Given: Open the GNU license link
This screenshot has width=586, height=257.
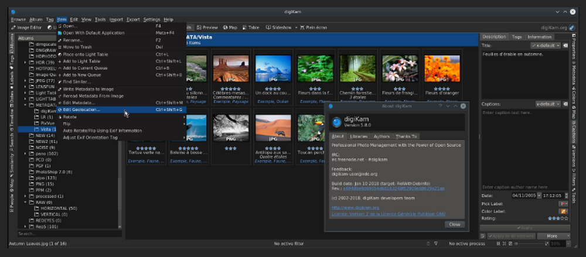Looking at the screenshot, I should tap(389, 214).
